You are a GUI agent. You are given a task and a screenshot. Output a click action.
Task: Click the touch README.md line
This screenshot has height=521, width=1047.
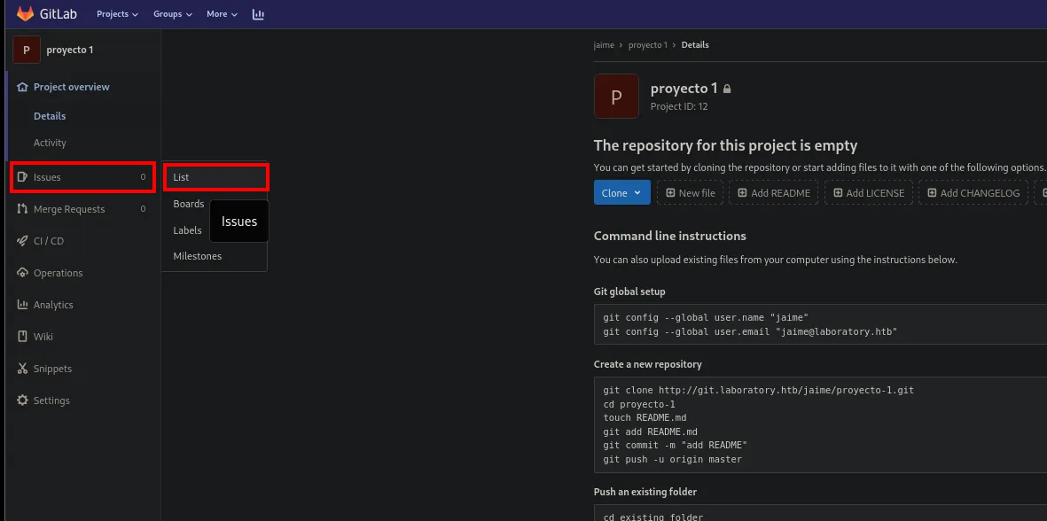tap(645, 417)
